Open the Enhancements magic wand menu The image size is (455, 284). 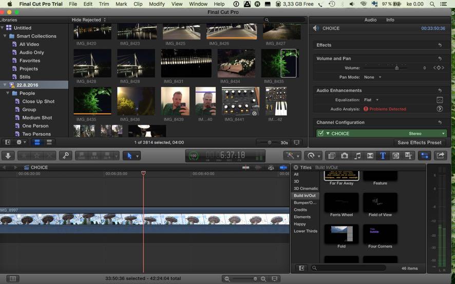(292, 156)
